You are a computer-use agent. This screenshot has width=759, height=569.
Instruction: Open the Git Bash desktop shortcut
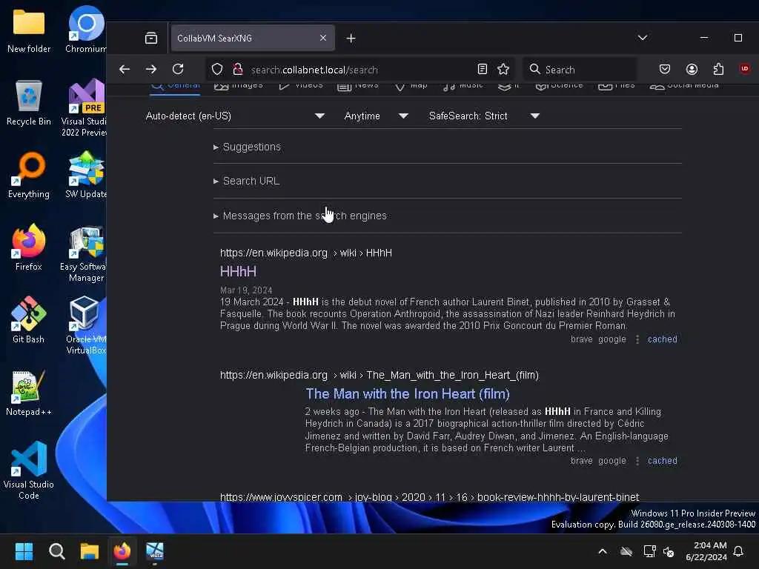tap(29, 320)
